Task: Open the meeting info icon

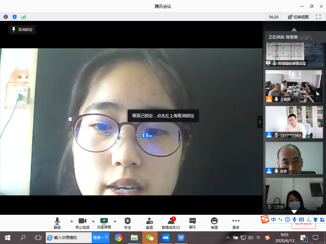Action: (5, 17)
